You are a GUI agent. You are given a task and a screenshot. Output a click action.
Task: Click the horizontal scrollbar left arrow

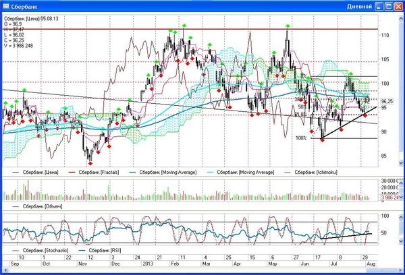pyautogui.click(x=5, y=270)
